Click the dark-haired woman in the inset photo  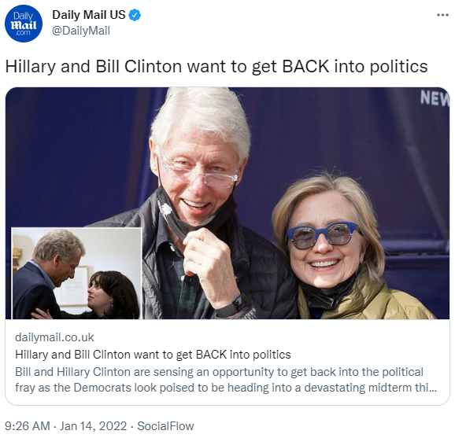(112, 296)
